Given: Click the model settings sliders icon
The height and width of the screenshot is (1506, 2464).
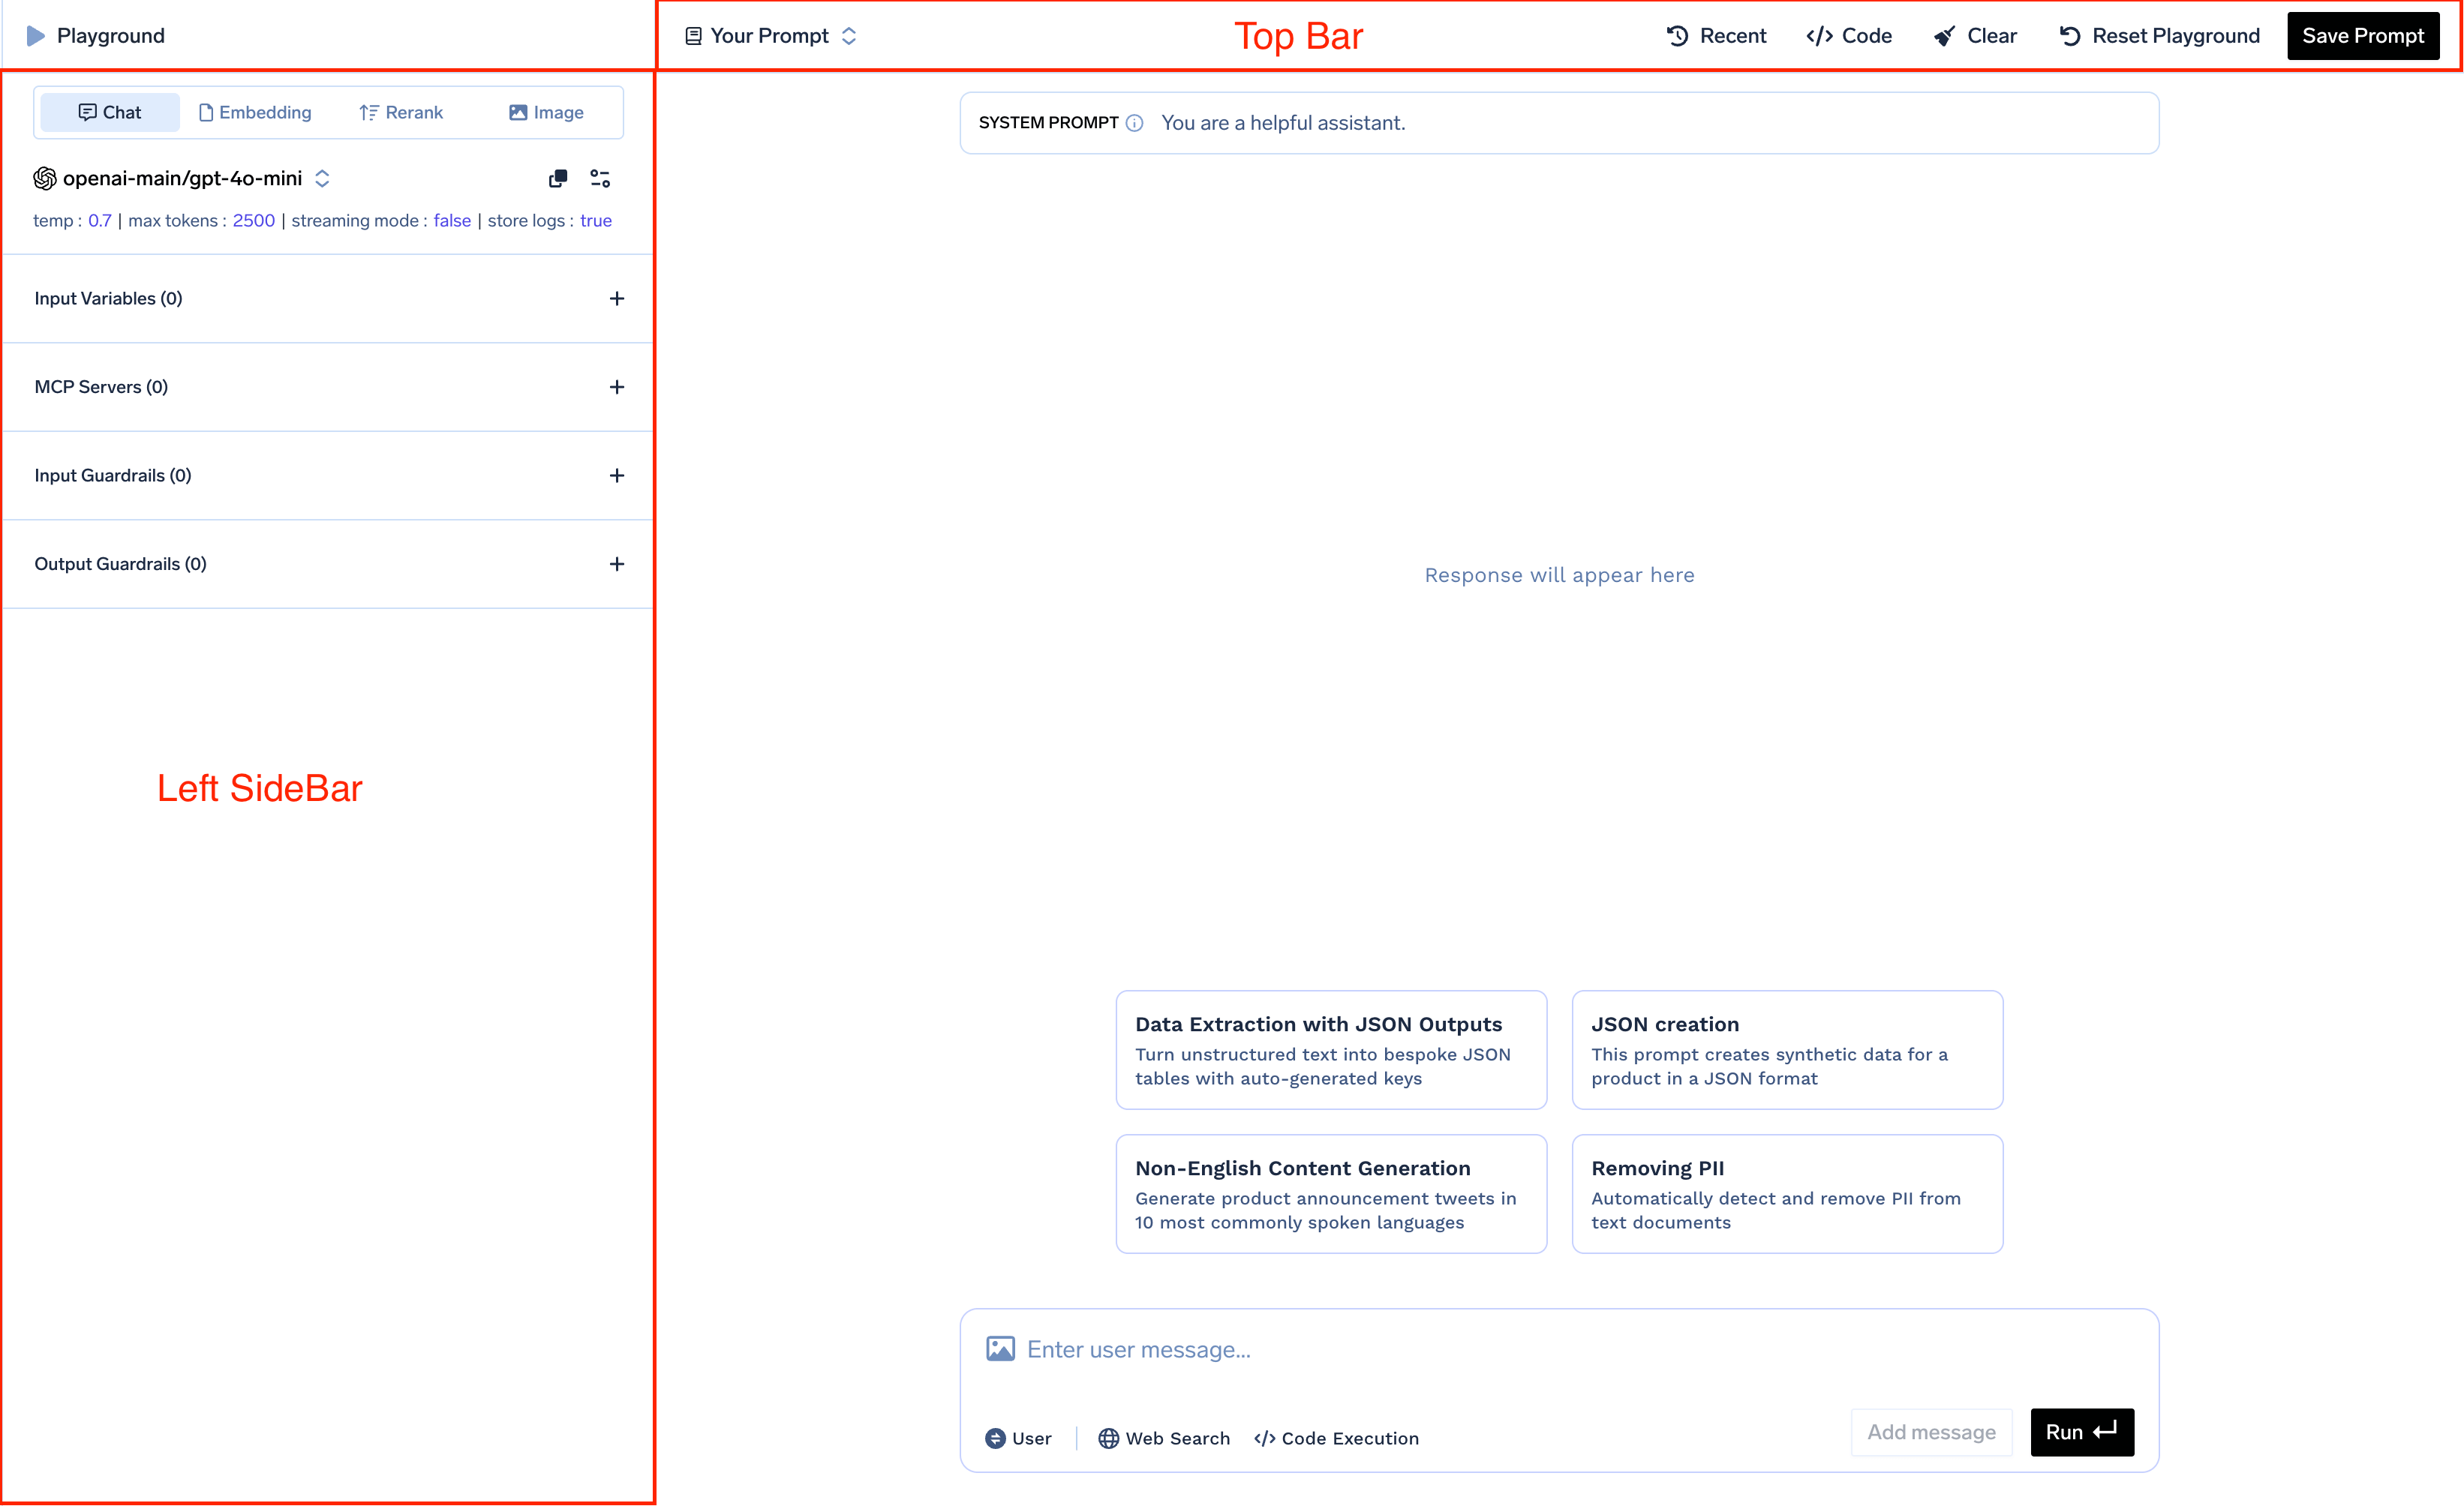Looking at the screenshot, I should [600, 179].
